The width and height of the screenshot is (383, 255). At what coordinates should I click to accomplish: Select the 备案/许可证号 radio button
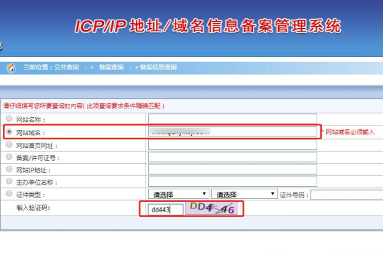(9, 157)
